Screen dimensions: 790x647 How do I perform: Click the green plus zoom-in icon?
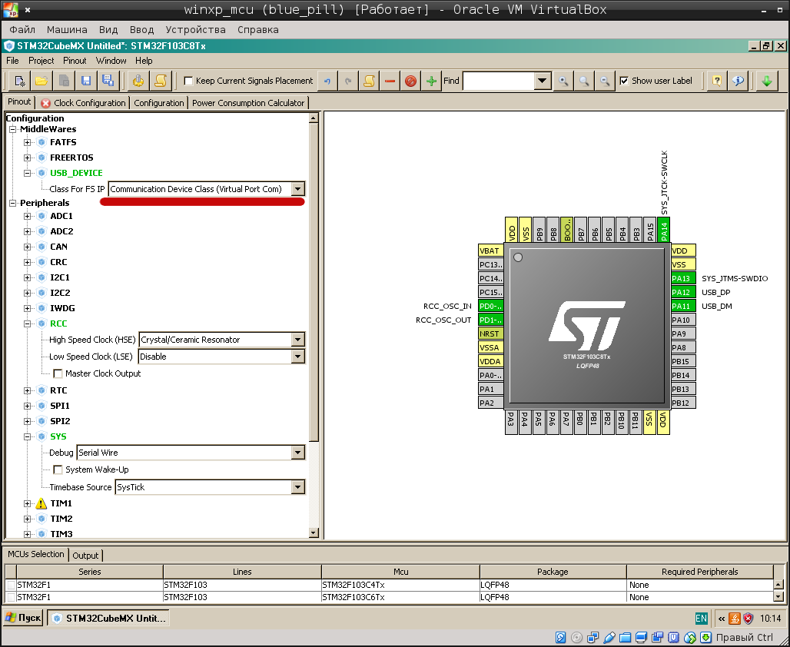[431, 81]
